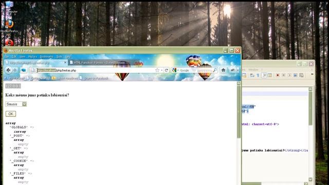Open the Help menu in Firefox
This screenshot has width=329, height=185.
[x=68, y=57]
